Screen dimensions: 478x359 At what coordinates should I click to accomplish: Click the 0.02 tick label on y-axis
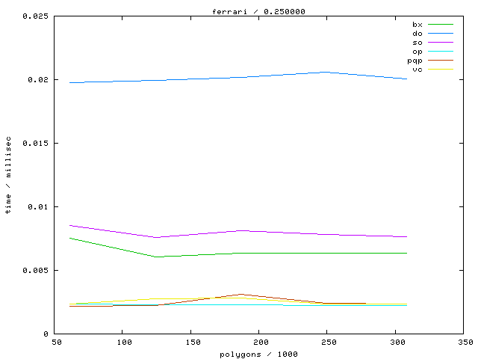[39, 79]
